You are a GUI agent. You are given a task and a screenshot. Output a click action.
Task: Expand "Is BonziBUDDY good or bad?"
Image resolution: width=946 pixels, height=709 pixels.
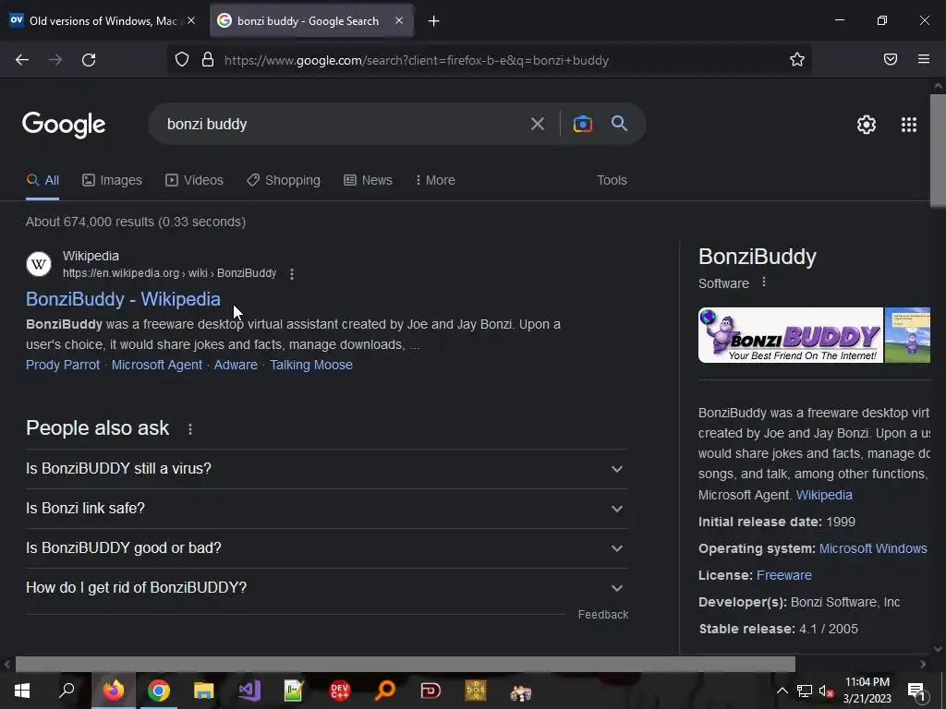pos(326,548)
